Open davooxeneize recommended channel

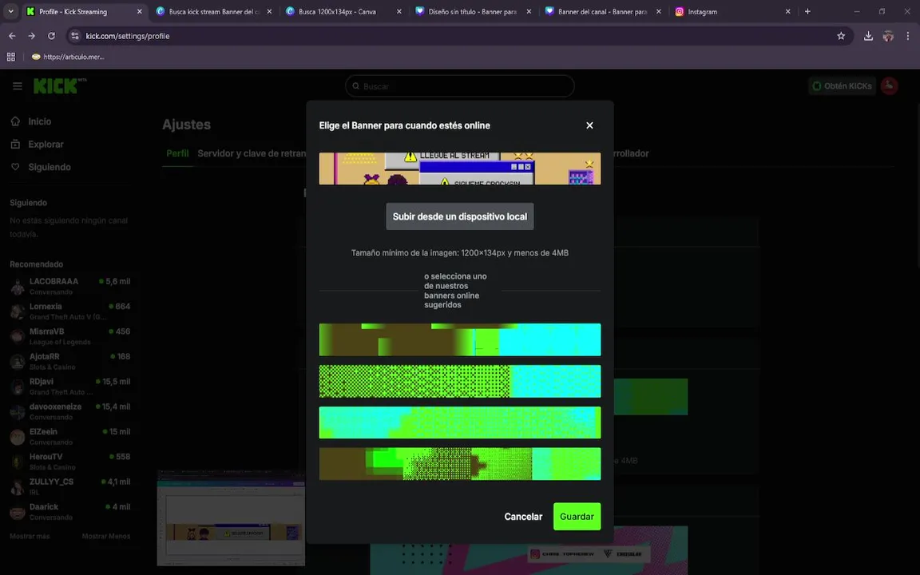pyautogui.click(x=70, y=411)
